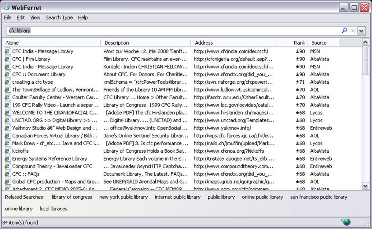Click page icon beside Yakhnov Studio
The width and height of the screenshot is (372, 229).
click(x=7, y=128)
